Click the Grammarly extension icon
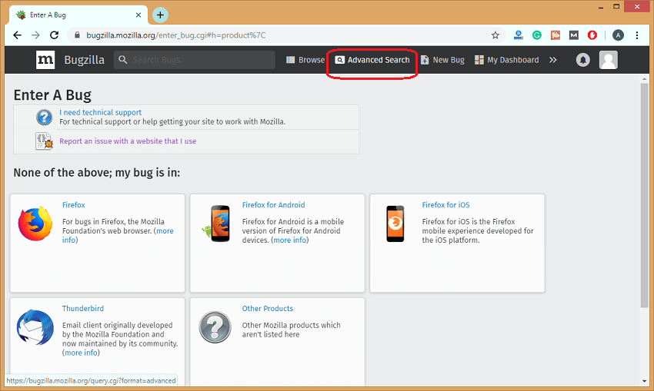Viewport: 654px width, 391px height. (537, 35)
